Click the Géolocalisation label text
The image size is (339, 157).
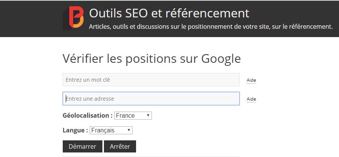point(87,115)
